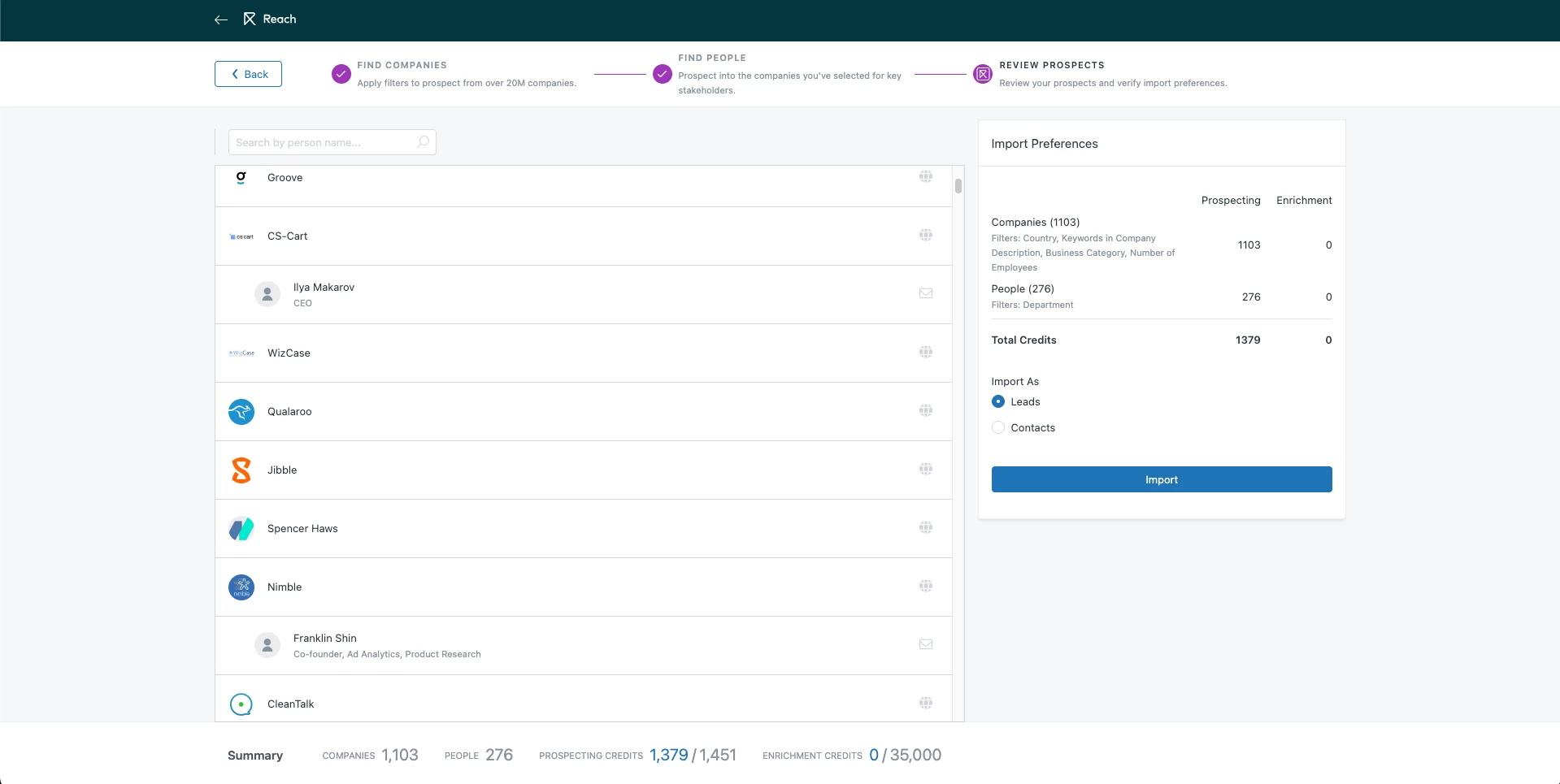Viewport: 1560px width, 784px height.
Task: Click the WizCase company logo
Action: 241,353
